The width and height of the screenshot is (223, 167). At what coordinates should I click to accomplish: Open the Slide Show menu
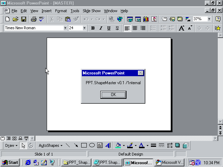92,11
